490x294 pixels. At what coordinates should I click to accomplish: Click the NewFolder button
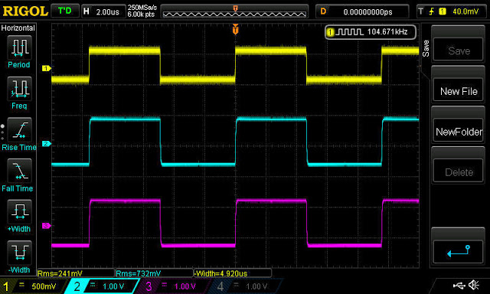click(459, 132)
